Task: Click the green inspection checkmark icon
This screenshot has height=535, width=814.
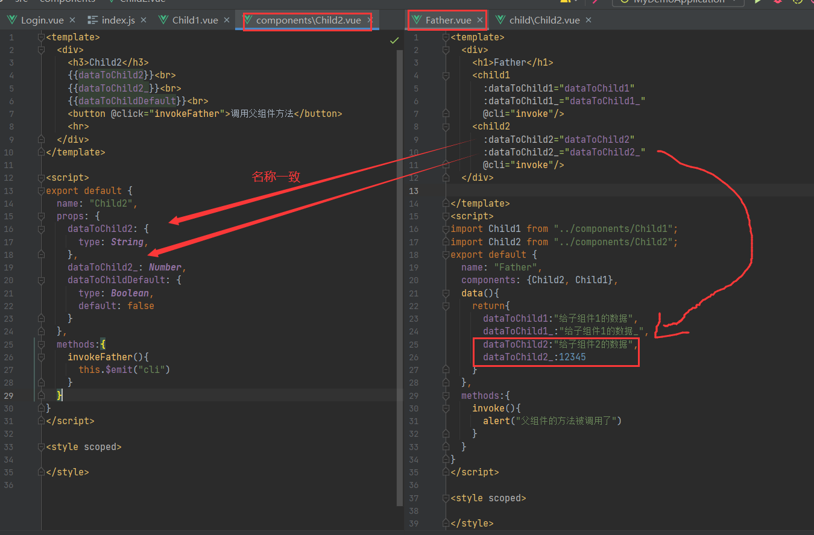Action: (394, 40)
